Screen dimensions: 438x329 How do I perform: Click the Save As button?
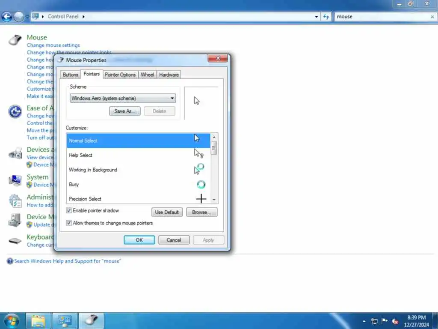coord(124,111)
